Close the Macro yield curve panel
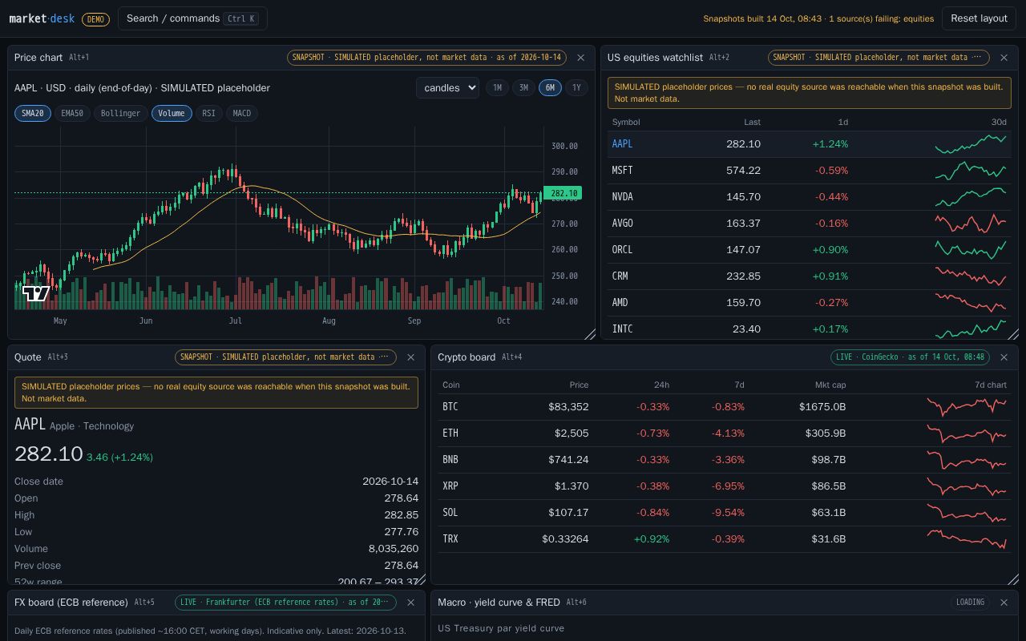 coord(1004,603)
